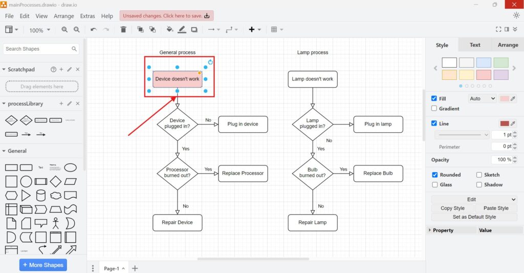Click the Copy Style button
This screenshot has height=273, width=524.
[x=452, y=208]
